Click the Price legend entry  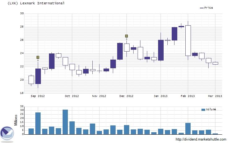(206, 8)
